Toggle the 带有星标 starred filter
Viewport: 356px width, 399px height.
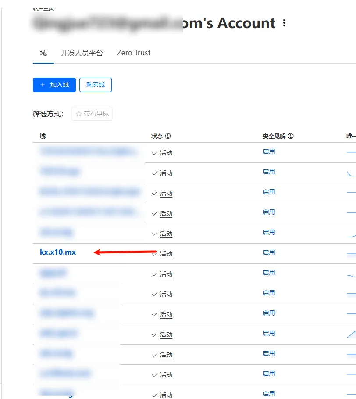(92, 114)
